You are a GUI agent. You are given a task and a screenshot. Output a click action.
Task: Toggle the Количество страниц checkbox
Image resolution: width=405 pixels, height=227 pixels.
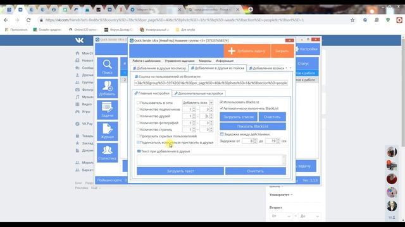pos(138,129)
